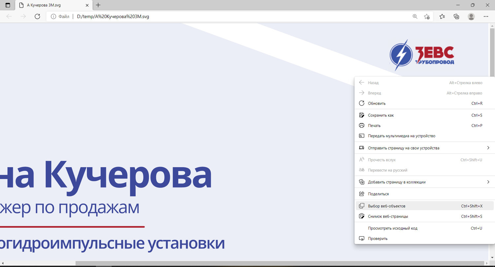Open the tab actions menu icon

point(8,5)
